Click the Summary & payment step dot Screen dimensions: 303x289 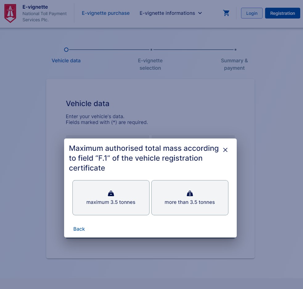pyautogui.click(x=235, y=50)
